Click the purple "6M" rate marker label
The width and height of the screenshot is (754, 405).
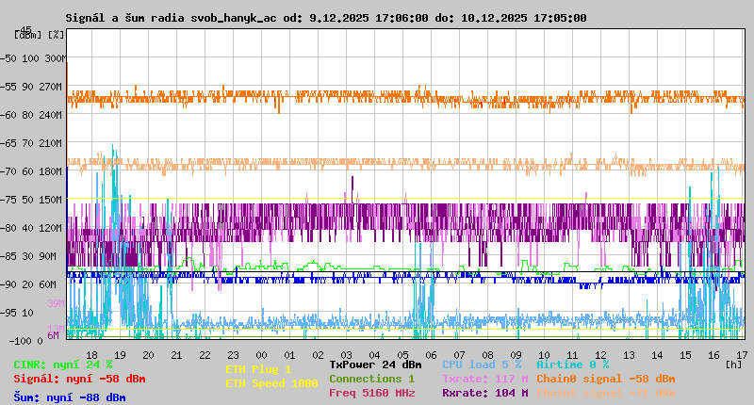click(53, 335)
